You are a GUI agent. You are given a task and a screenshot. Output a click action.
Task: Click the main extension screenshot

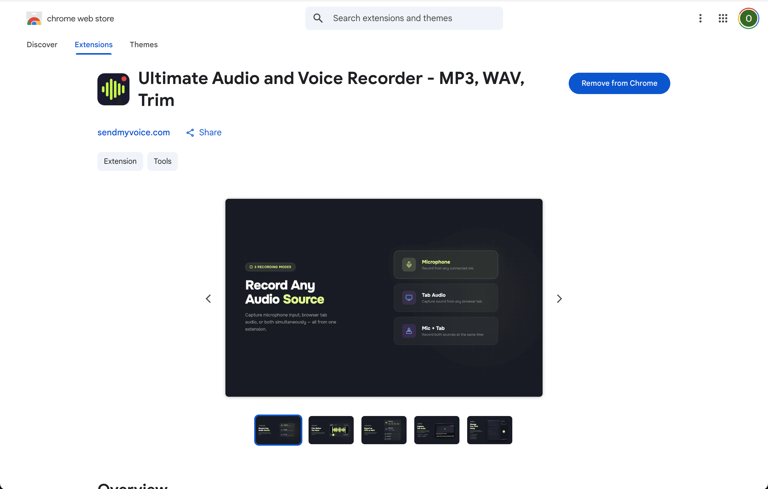383,298
